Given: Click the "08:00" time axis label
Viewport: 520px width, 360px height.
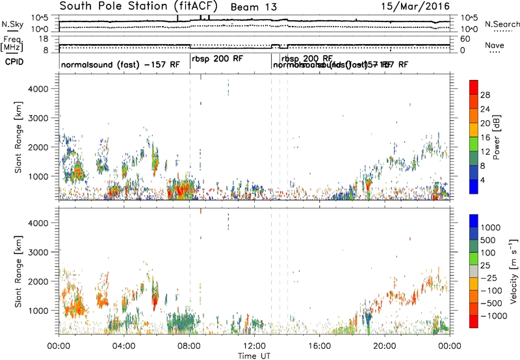Looking at the screenshot, I should (189, 346).
